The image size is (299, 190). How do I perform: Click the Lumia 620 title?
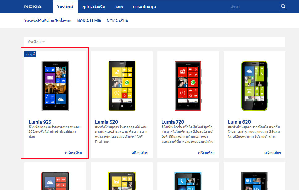pos(239,122)
